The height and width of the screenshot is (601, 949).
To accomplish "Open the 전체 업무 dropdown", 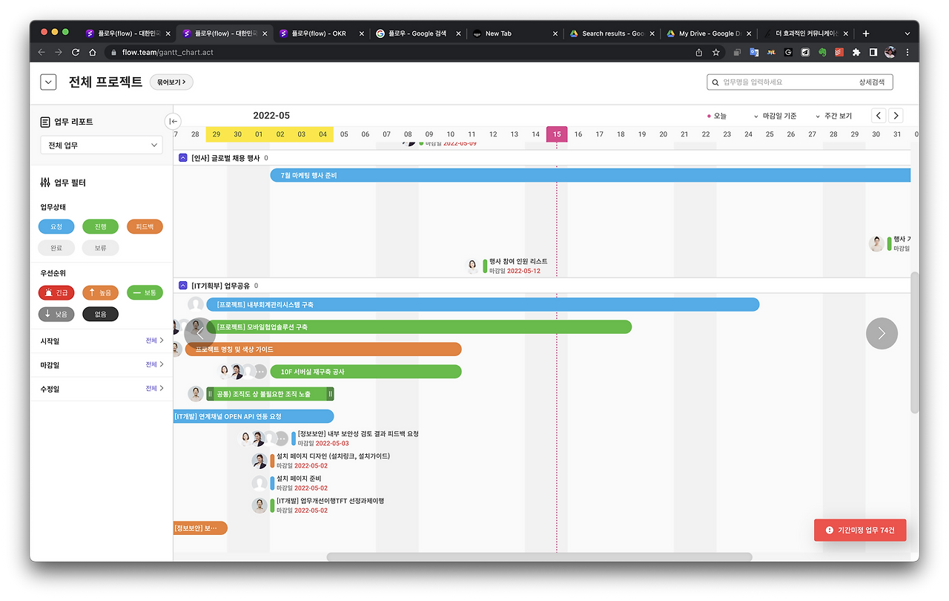I will [102, 145].
